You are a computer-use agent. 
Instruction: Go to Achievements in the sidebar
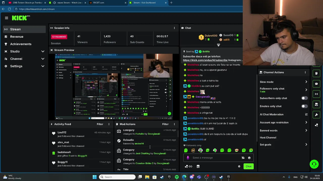coord(24,44)
